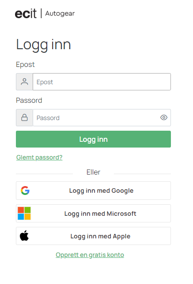Viewport: 193px width, 284px height.
Task: Open the Opprett en gratis konto link
Action: pos(90,255)
